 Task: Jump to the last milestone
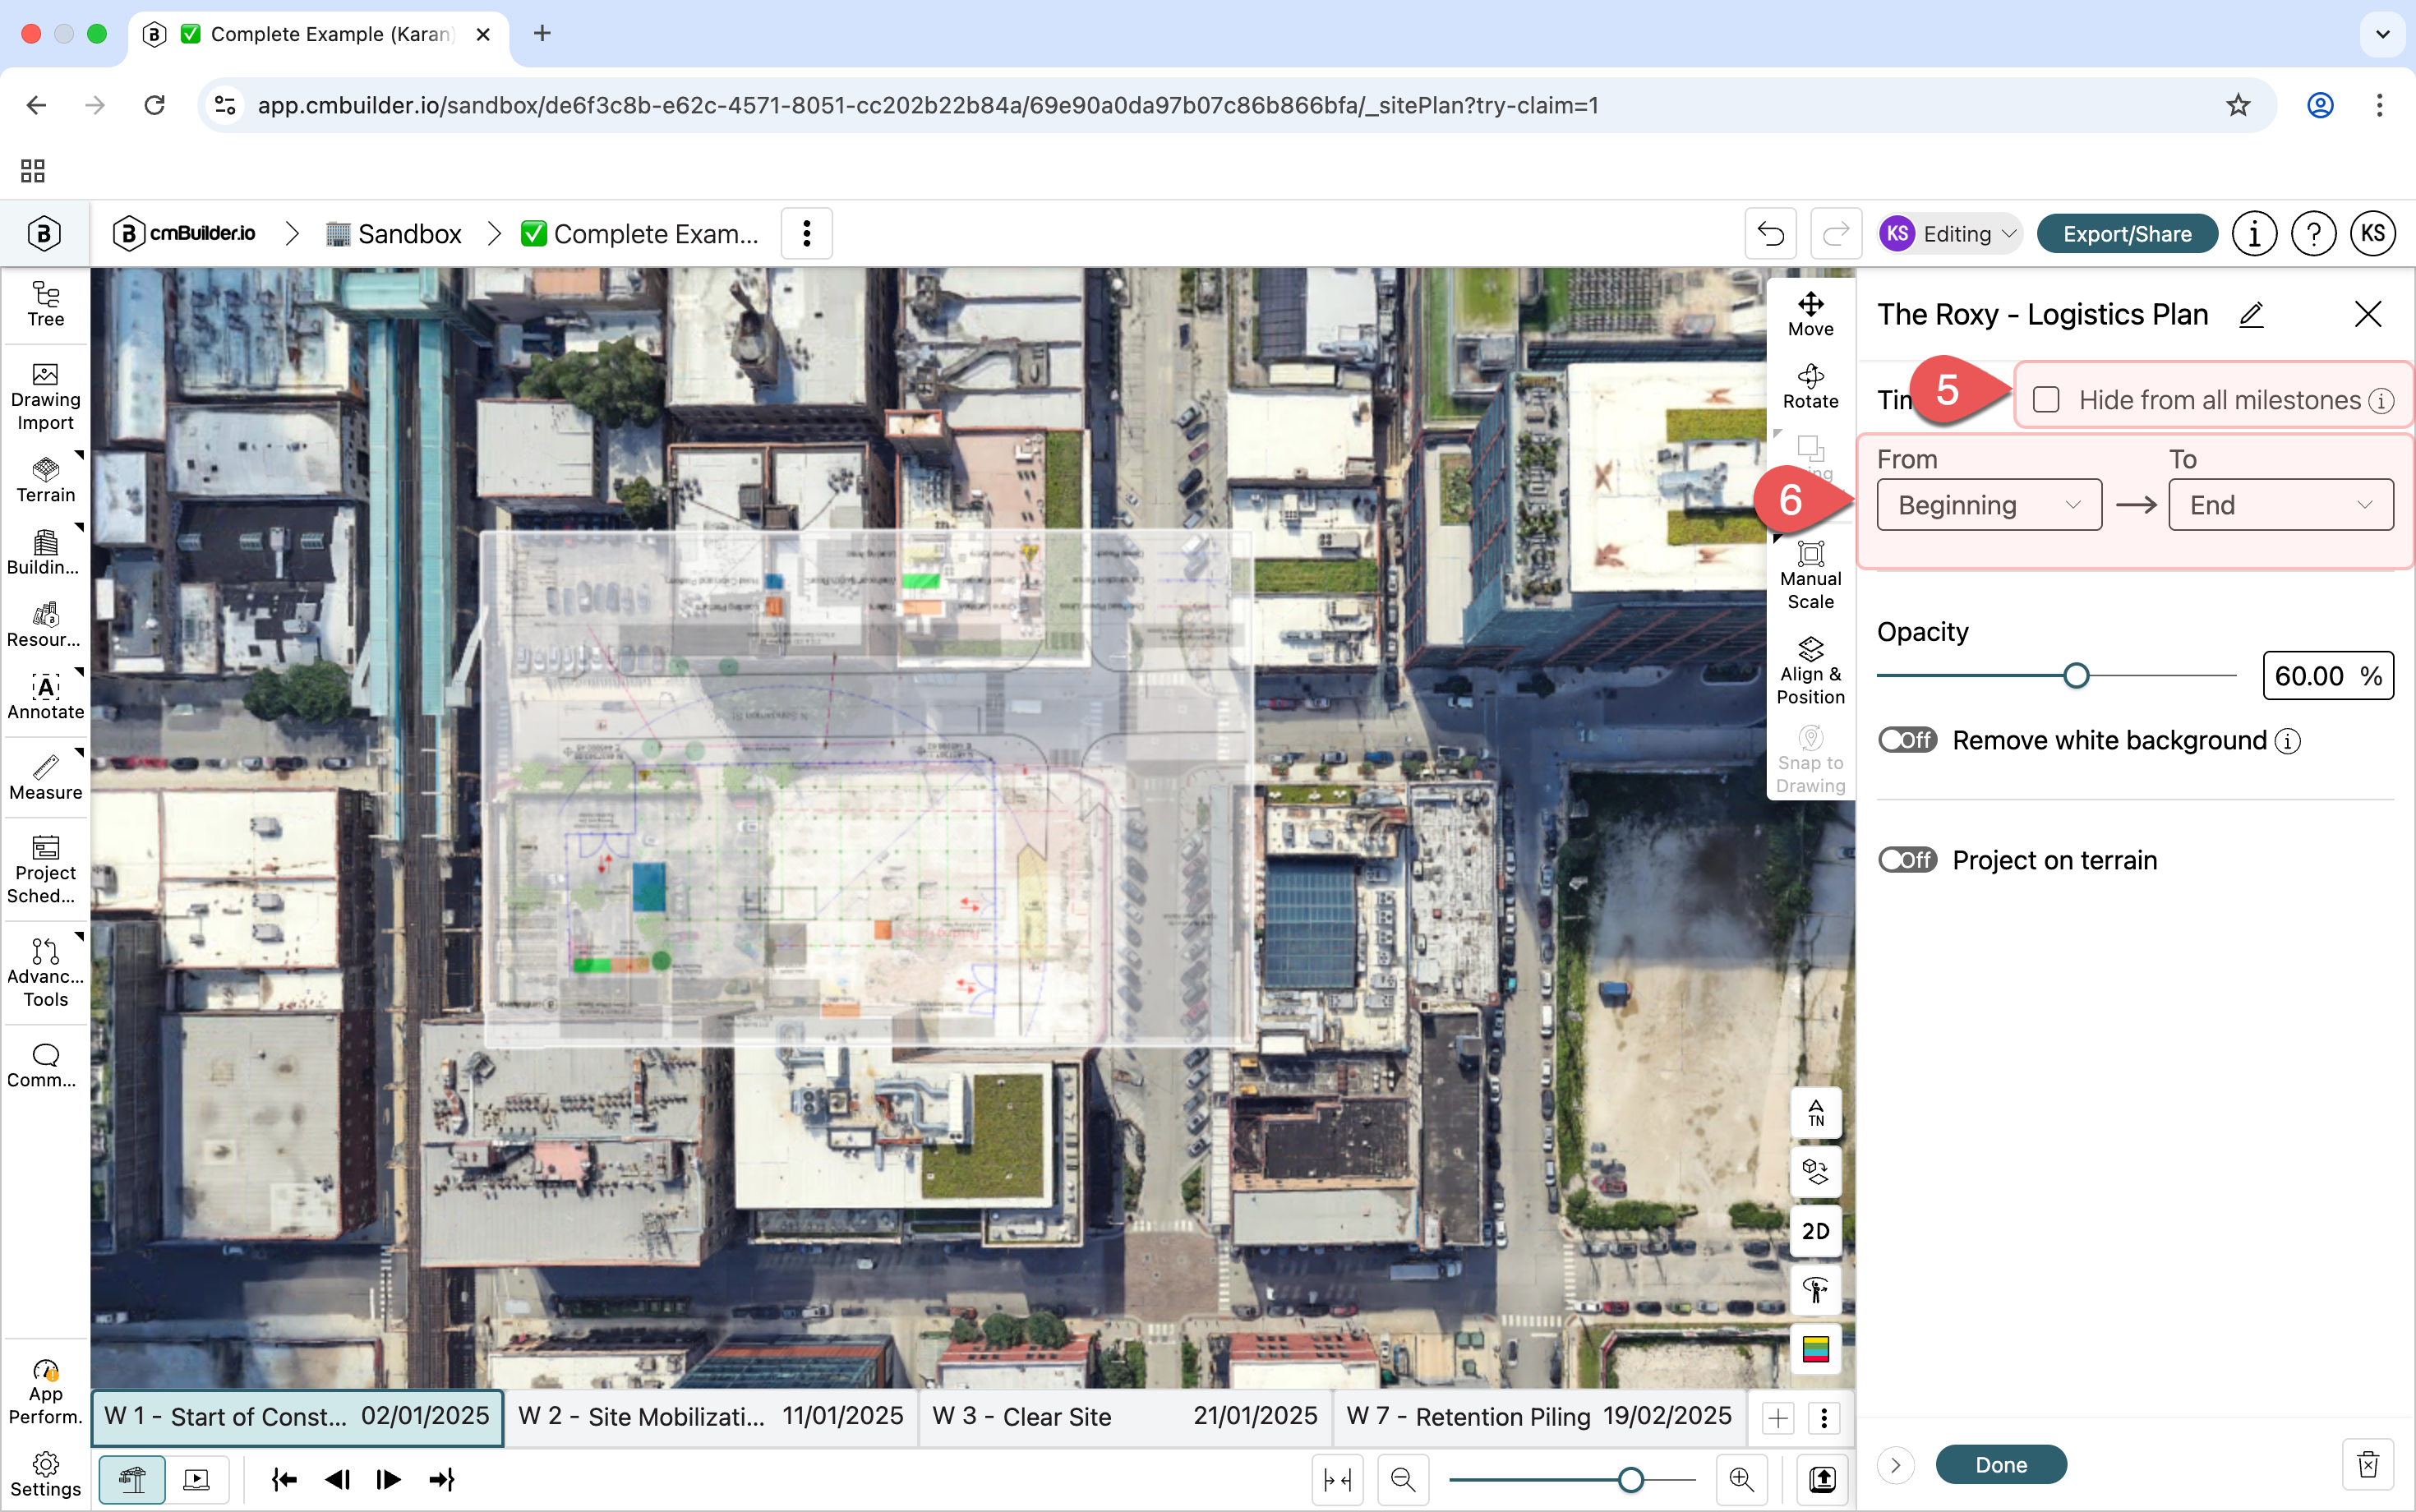point(442,1479)
